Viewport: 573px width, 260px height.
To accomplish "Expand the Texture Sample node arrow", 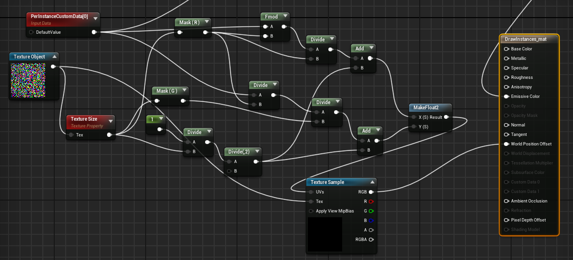I will coord(372,182).
